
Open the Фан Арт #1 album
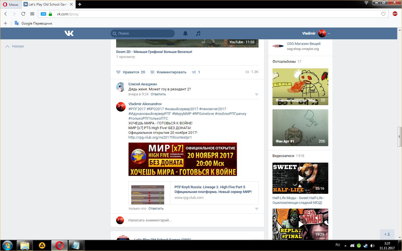[300, 128]
